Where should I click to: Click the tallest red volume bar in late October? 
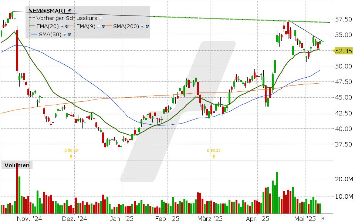coord(17,188)
